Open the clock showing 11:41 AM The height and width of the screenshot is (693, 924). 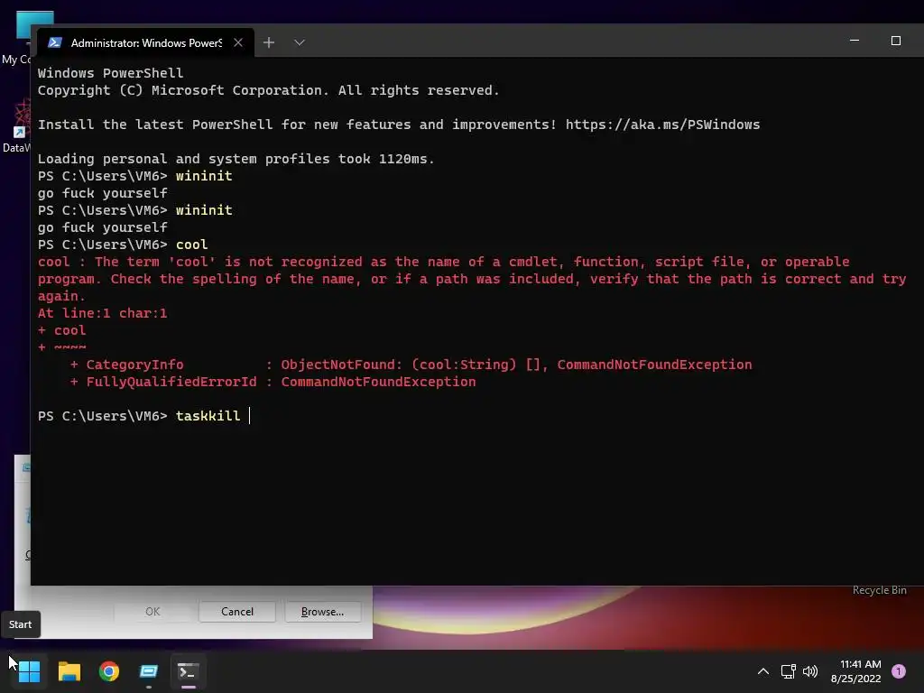(856, 671)
